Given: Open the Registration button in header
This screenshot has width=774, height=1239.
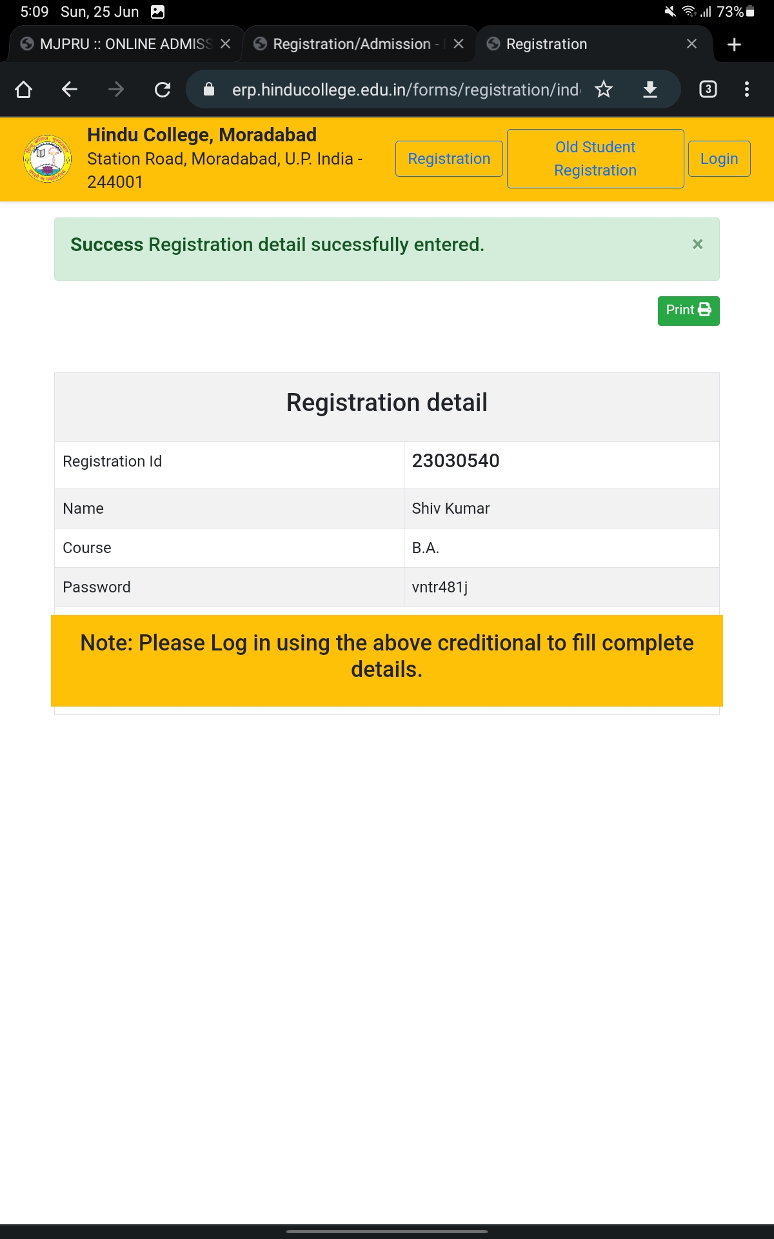Looking at the screenshot, I should 449,159.
